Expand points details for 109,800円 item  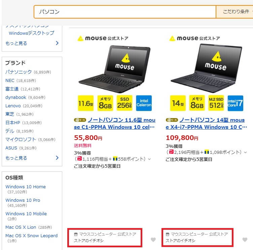click(x=245, y=152)
